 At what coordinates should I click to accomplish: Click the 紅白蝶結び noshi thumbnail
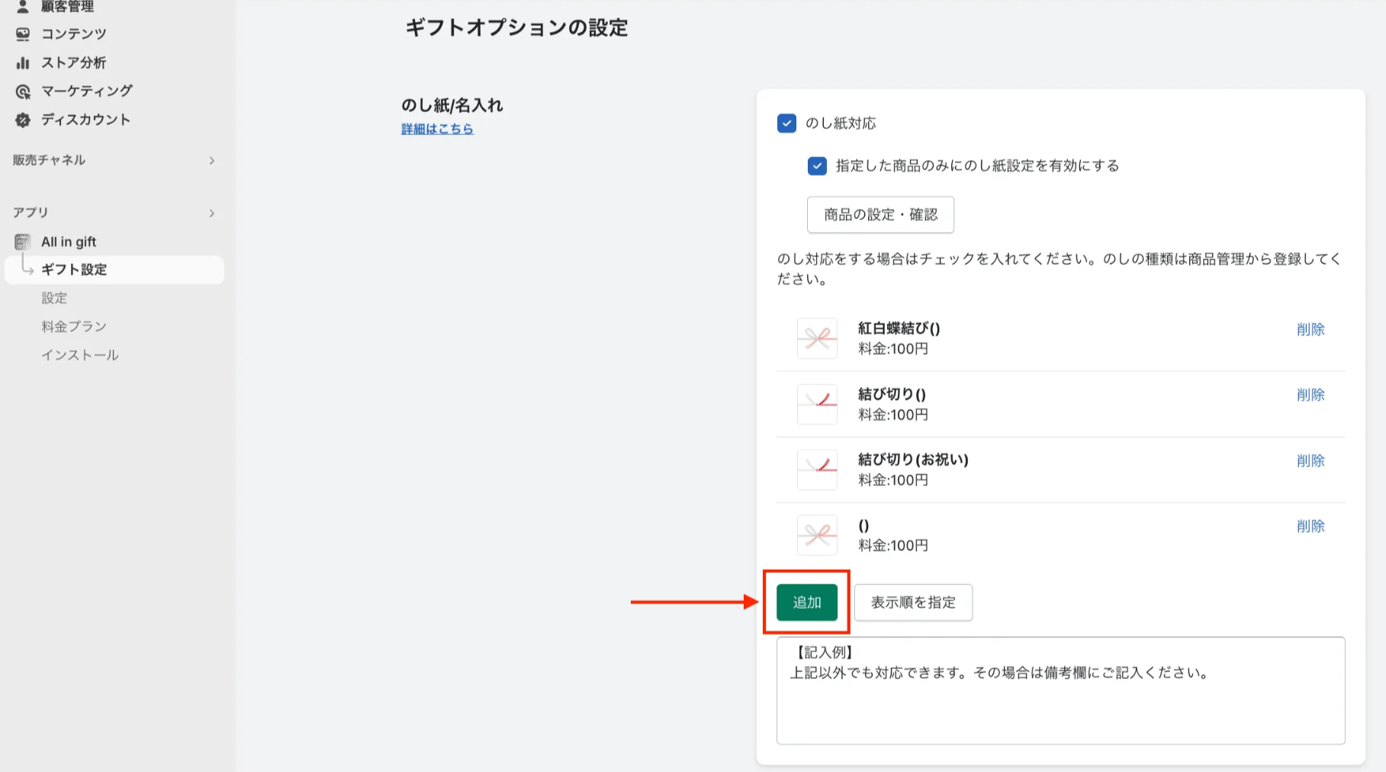point(817,338)
